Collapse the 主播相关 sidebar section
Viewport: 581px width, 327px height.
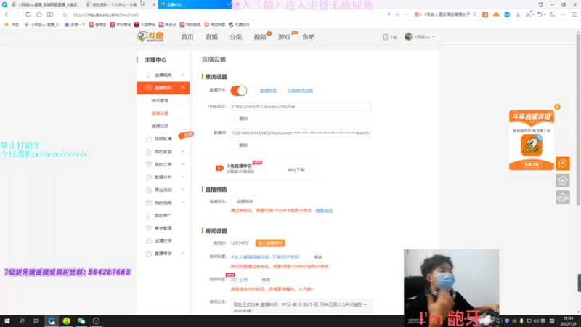[183, 75]
